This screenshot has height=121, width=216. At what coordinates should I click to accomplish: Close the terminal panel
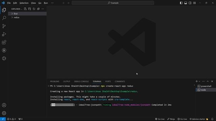212,81
